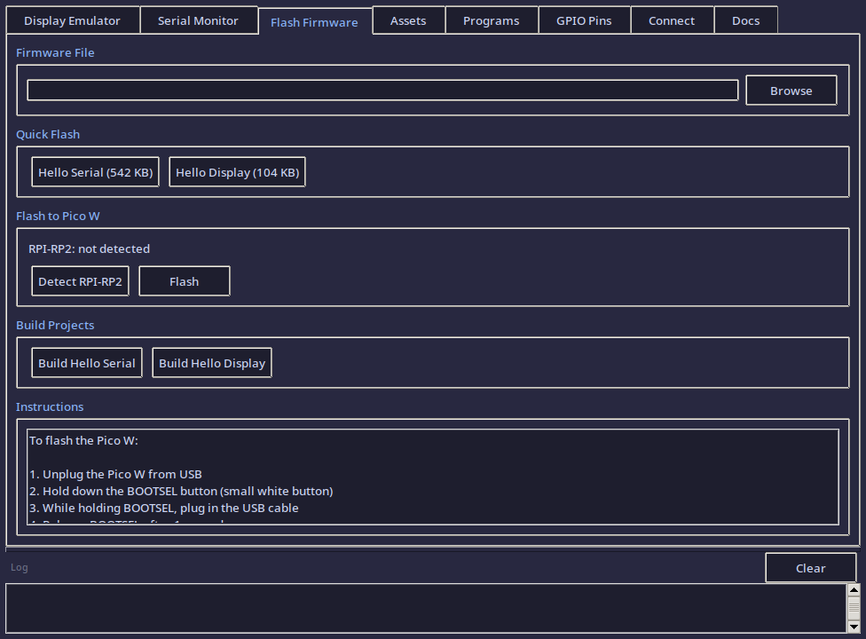Open the Serial Monitor tab
Viewport: 866px width, 639px height.
199,20
